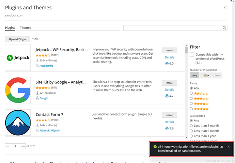Click the Jetpack plugin logo
The width and height of the screenshot is (235, 163).
pyautogui.click(x=18, y=58)
